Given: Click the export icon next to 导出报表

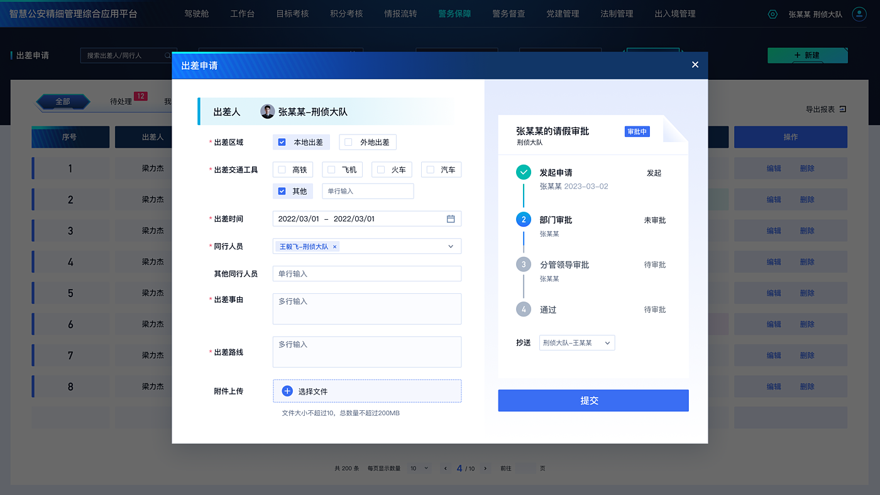Looking at the screenshot, I should (x=843, y=109).
